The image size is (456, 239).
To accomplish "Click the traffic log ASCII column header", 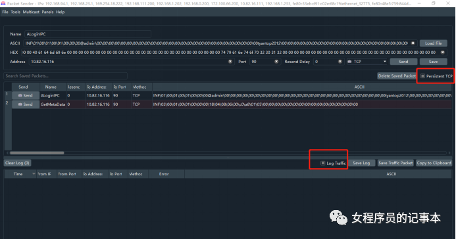I will [318, 174].
